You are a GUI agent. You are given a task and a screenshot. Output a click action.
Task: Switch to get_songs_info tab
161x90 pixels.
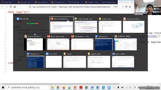[x=42, y=2]
